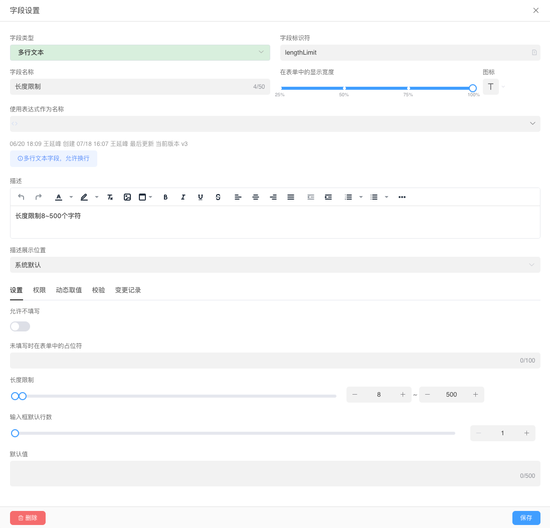This screenshot has width=550, height=528.
Task: Apply strikethrough formatting
Action: [218, 197]
